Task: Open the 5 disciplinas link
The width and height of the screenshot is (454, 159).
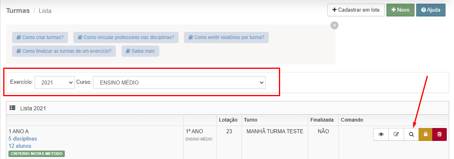Action: pyautogui.click(x=23, y=139)
